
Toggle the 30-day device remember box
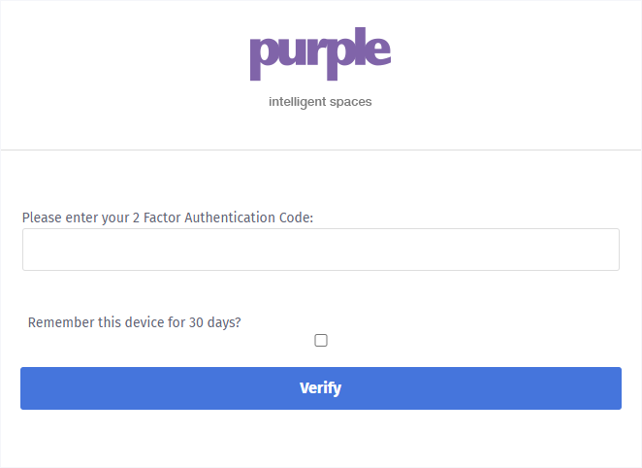click(321, 341)
